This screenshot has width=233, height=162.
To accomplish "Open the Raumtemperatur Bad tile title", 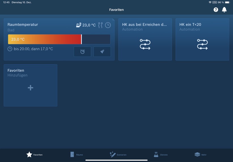I will pyautogui.click(x=23, y=25).
